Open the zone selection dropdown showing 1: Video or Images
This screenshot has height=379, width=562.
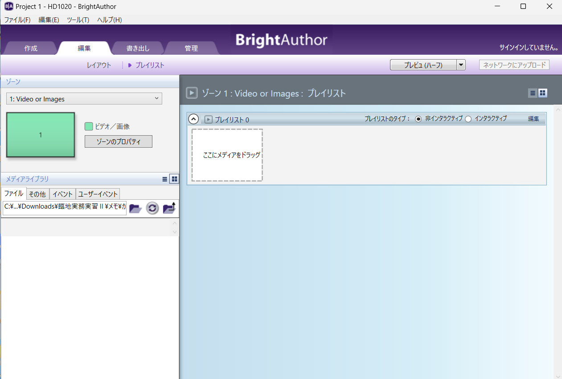click(84, 98)
